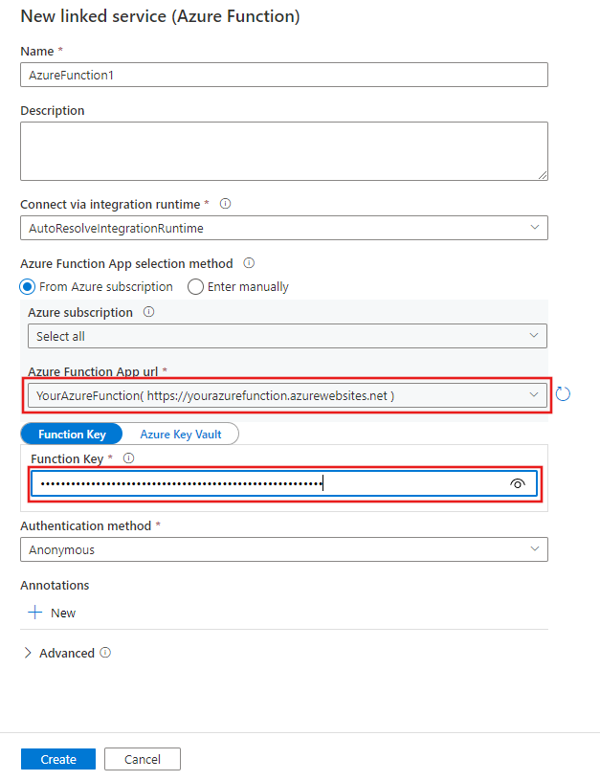Screen dimensions: 600x781
Task: Refresh the Azure Function App url list
Action: click(563, 393)
